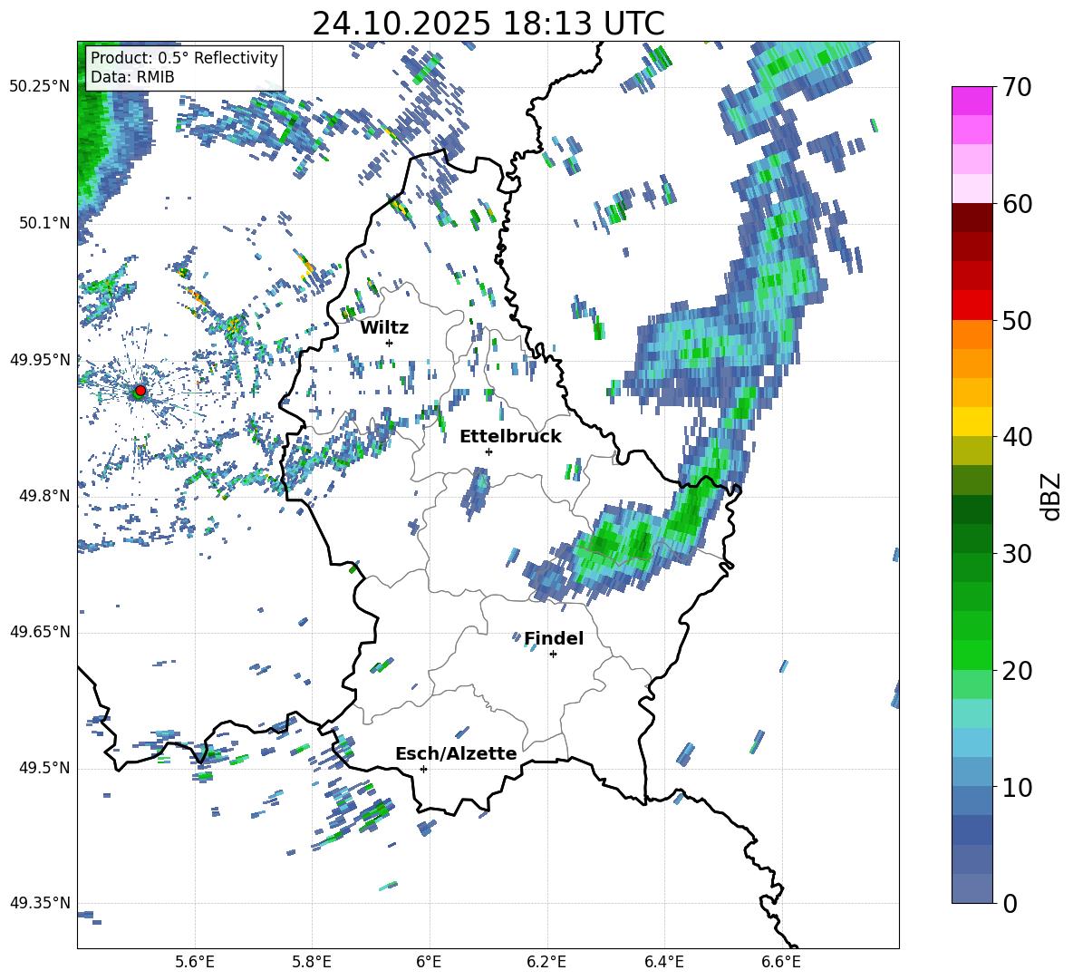Click the 49.95°N latitude label
Image resolution: width=1073 pixels, height=980 pixels.
pyautogui.click(x=40, y=359)
